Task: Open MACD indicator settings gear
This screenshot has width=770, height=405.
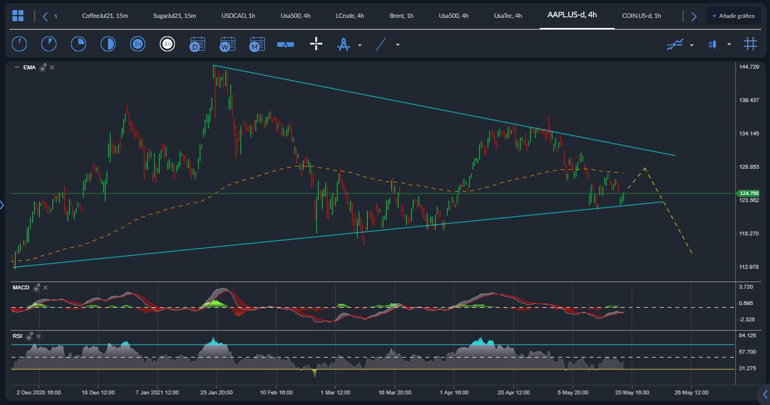Action: [36, 289]
